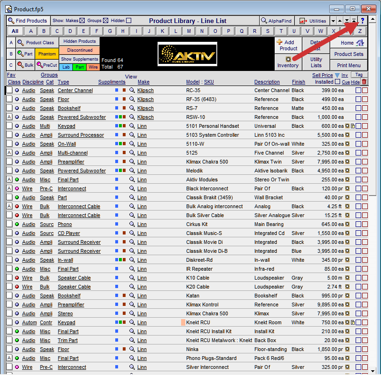
Task: Click the red trash can icon
Action: [x=364, y=82]
